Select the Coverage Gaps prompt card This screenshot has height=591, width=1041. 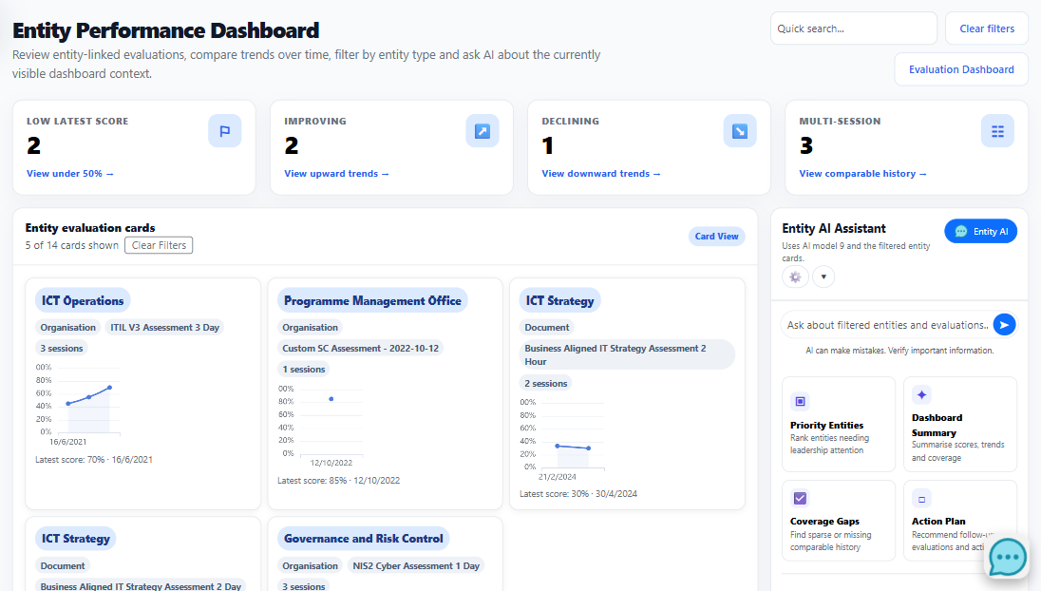point(839,521)
